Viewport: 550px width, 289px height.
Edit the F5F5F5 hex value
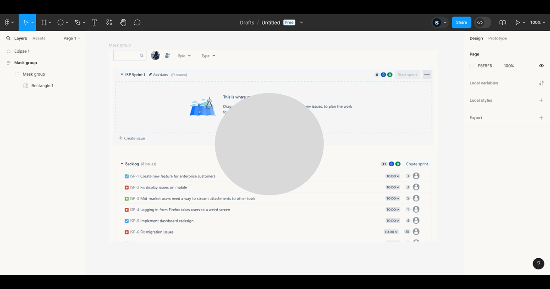coord(485,66)
